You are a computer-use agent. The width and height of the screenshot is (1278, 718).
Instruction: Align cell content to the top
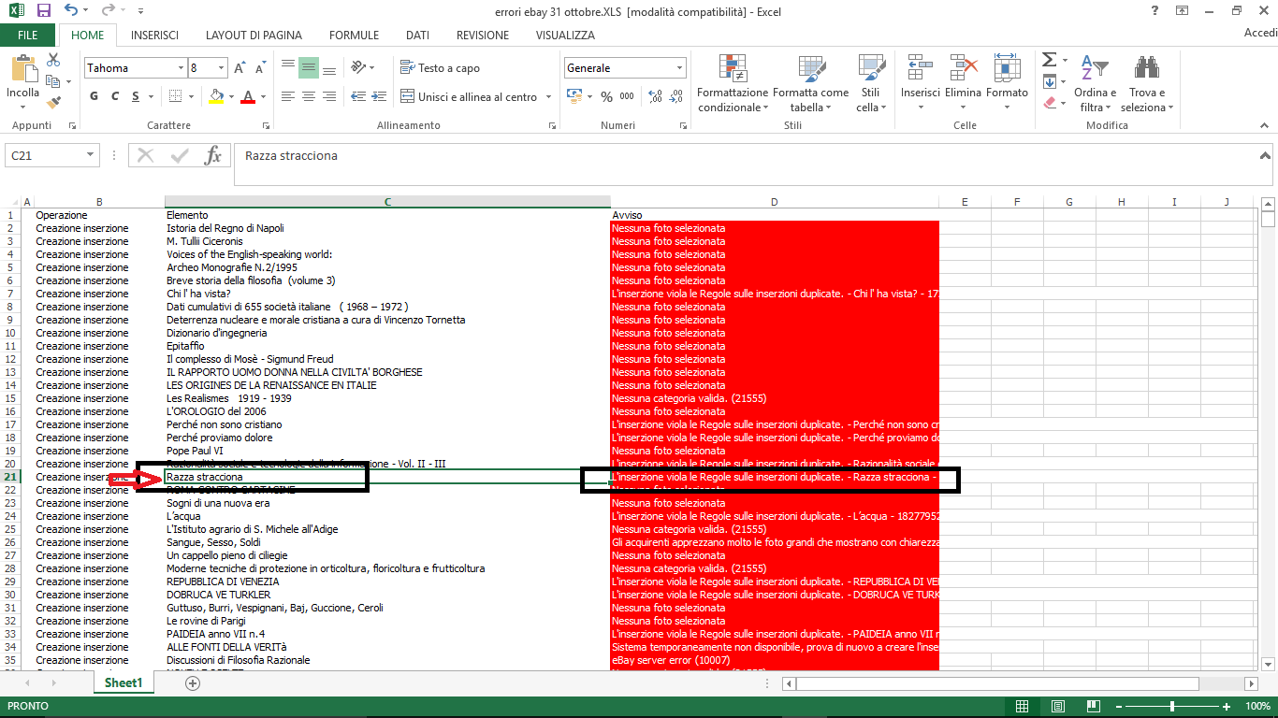click(288, 68)
